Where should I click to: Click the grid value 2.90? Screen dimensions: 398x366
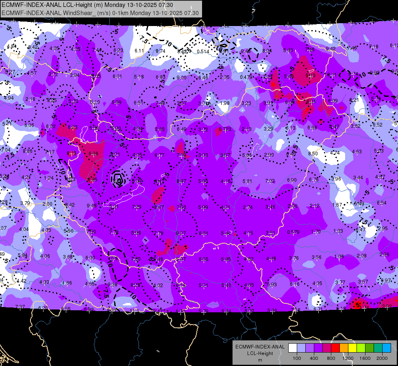tap(269, 155)
